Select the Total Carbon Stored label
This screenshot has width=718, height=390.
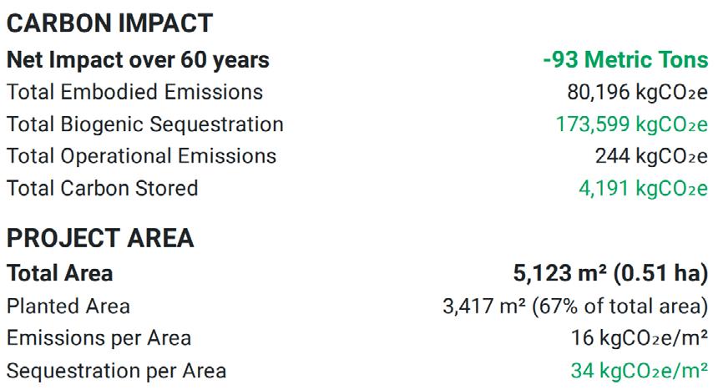point(102,189)
